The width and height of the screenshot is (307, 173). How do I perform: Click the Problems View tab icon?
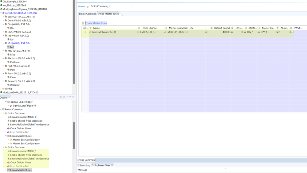coord(93,165)
